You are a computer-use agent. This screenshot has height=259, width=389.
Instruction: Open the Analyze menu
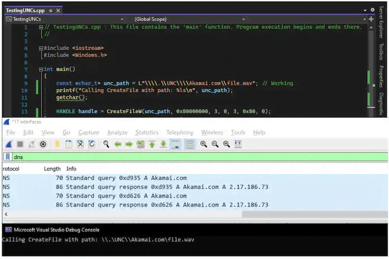(x=118, y=133)
